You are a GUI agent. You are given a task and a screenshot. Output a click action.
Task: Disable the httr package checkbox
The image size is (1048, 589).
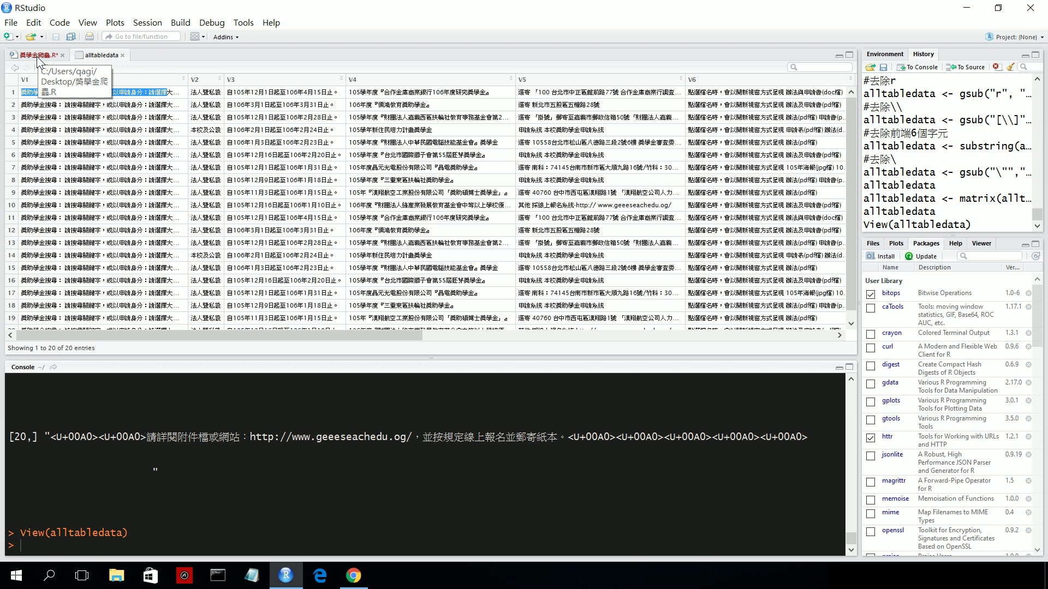tap(871, 438)
